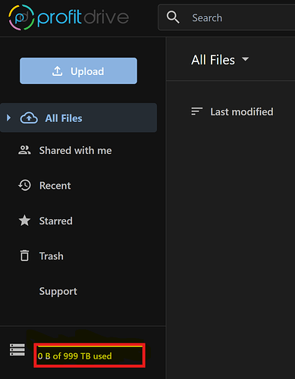
Task: Click the clock history icon for Recent
Action: [24, 185]
